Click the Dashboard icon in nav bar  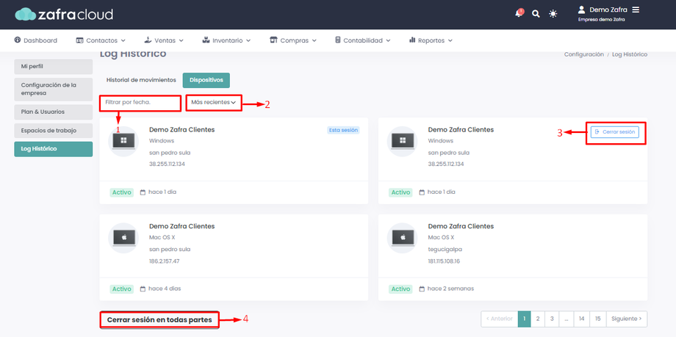point(17,40)
